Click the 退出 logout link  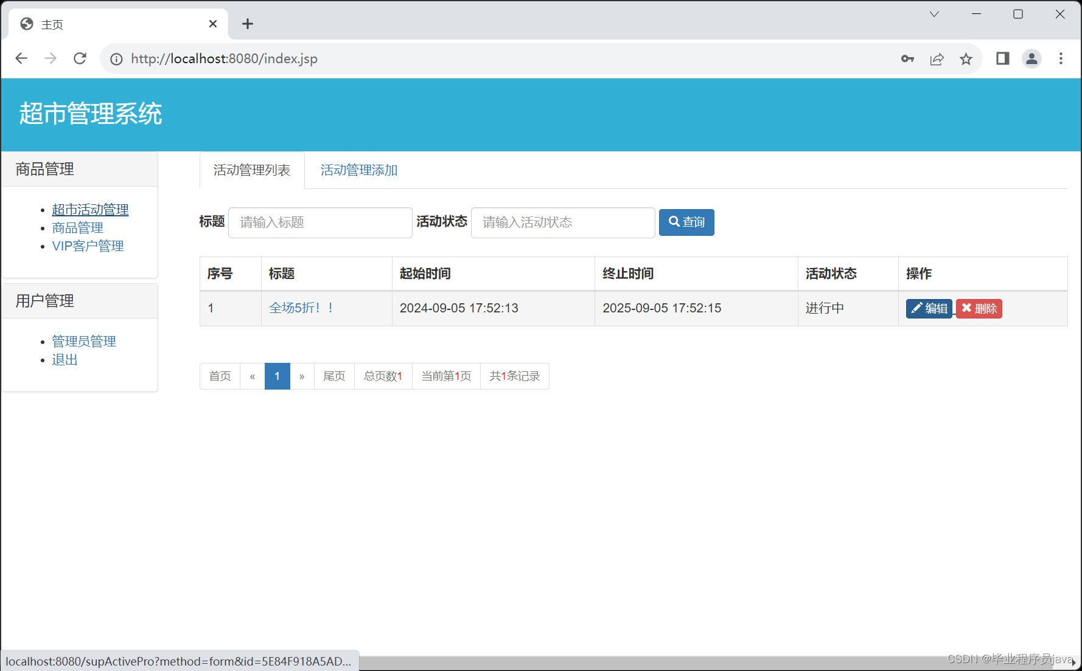tap(65, 360)
